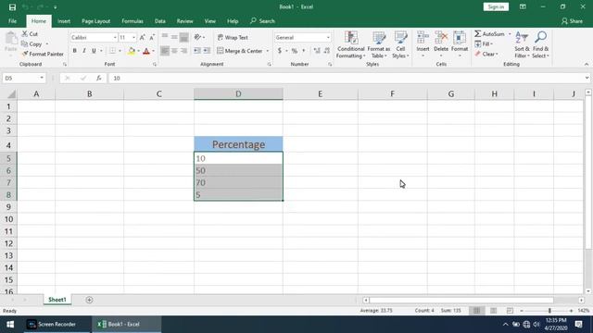Apply Percent Style format
The height and width of the screenshot is (333, 593).
click(x=295, y=51)
